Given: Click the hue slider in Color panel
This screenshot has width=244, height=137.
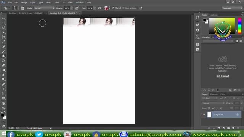Looking at the screenshot, I should pyautogui.click(x=240, y=25).
